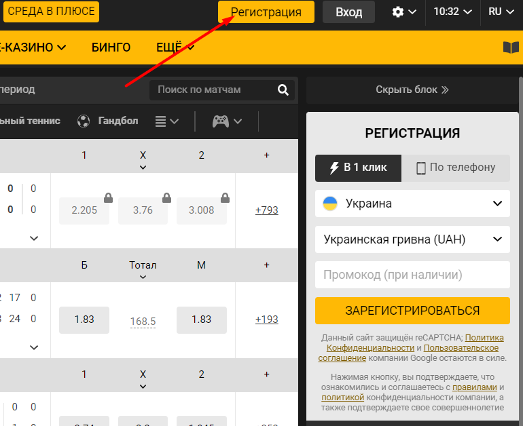Screen dimensions: 523x426
Task: Open the gamepad esports dropdown
Action: pos(227,121)
